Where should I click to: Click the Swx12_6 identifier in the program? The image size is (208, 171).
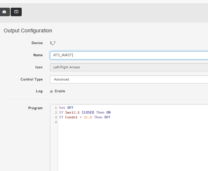tap(72, 113)
